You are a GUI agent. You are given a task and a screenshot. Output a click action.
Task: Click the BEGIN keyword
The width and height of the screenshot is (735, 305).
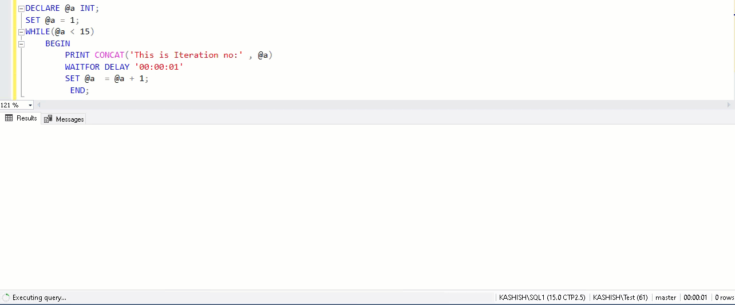[x=58, y=43]
